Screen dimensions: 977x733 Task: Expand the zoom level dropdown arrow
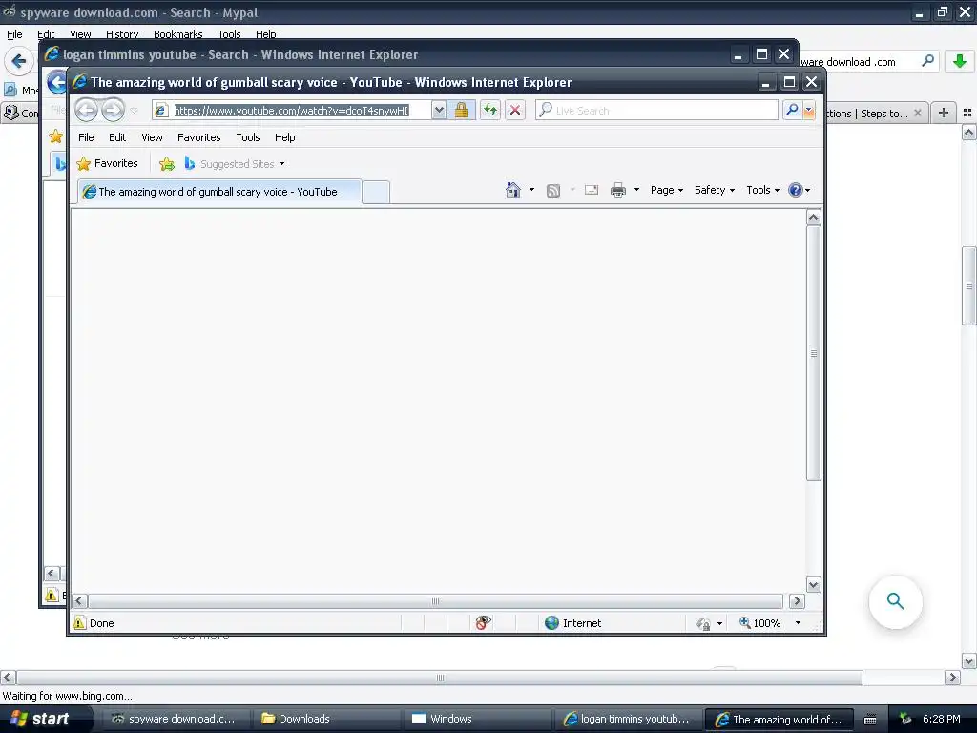pyautogui.click(x=798, y=622)
